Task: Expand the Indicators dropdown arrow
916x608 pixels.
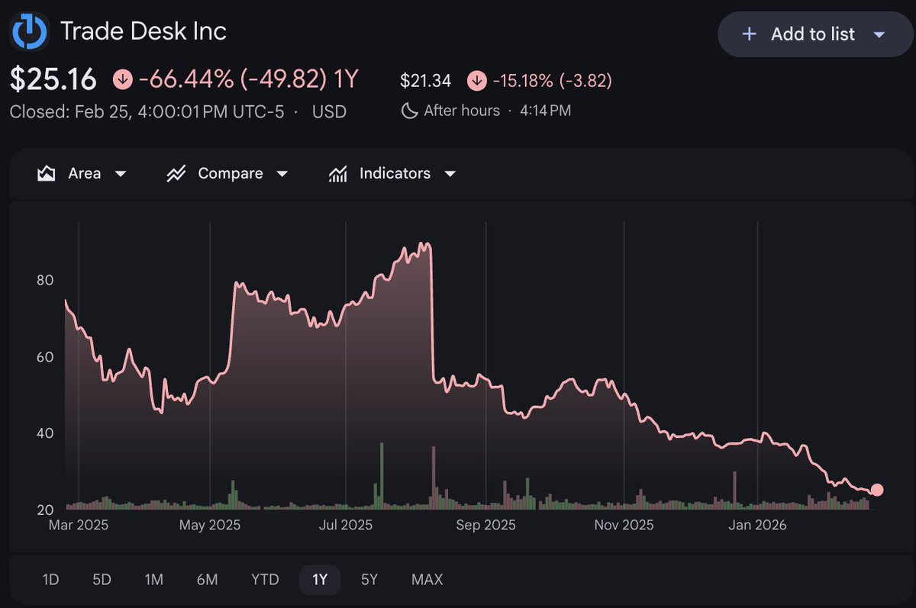Action: [x=450, y=174]
